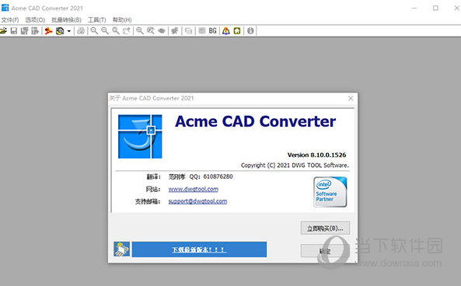Image resolution: width=461 pixels, height=286 pixels.
Task: Click the 立即购买(B)... buy button
Action: (x=325, y=228)
